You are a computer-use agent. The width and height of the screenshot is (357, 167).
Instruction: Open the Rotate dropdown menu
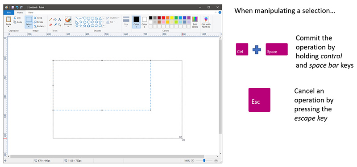tap(40, 26)
